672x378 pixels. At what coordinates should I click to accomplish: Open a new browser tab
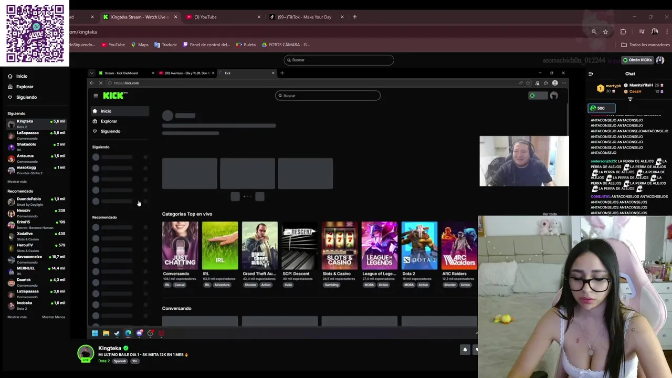click(x=354, y=17)
